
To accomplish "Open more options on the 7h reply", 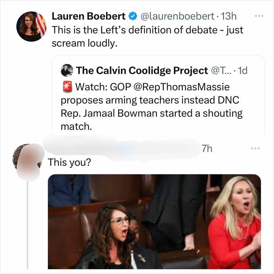I will tap(256, 149).
